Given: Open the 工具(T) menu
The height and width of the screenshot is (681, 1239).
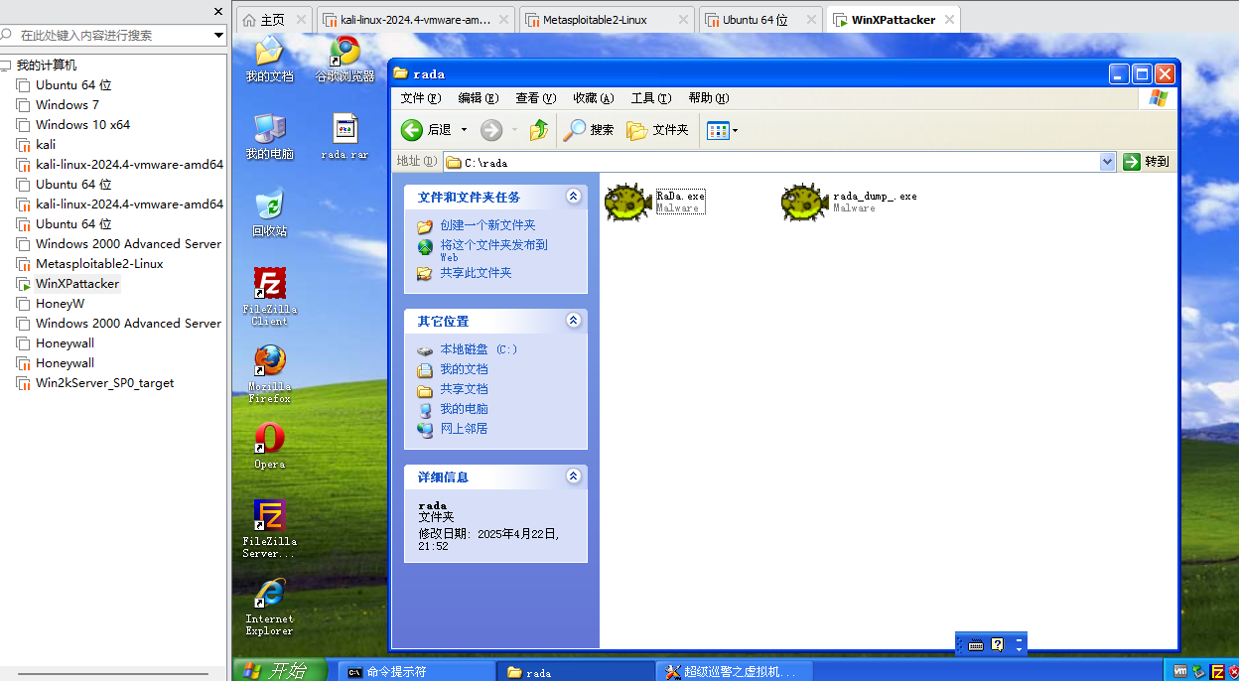Looking at the screenshot, I should coord(651,98).
